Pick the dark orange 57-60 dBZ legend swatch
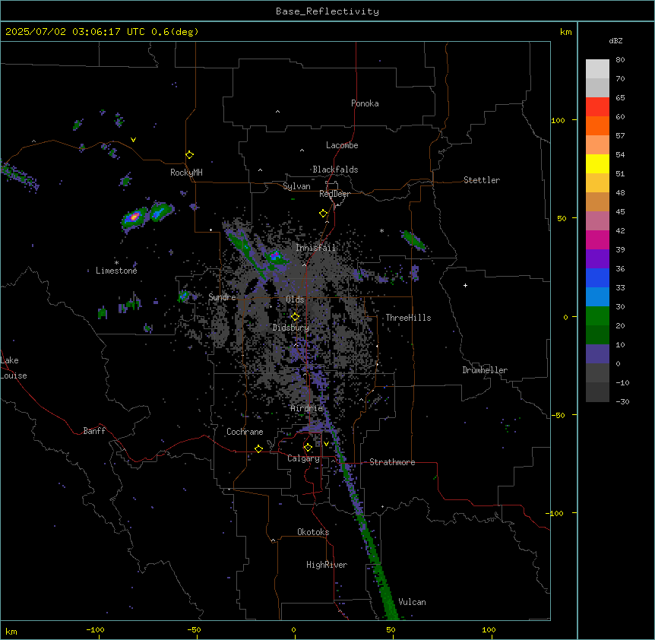The width and height of the screenshot is (655, 640). point(597,125)
